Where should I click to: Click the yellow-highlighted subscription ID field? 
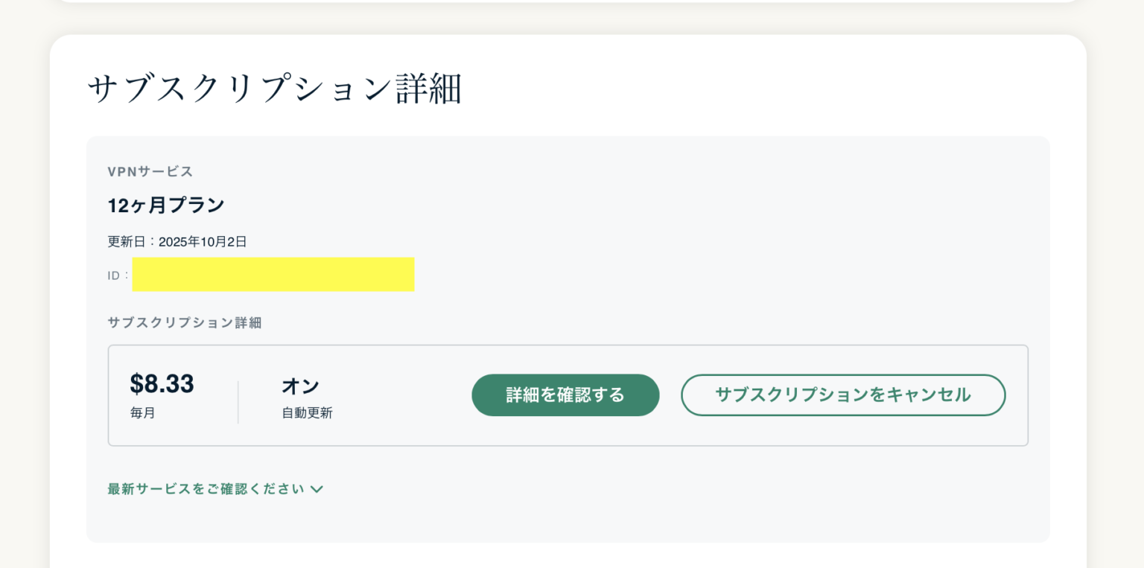click(x=273, y=274)
